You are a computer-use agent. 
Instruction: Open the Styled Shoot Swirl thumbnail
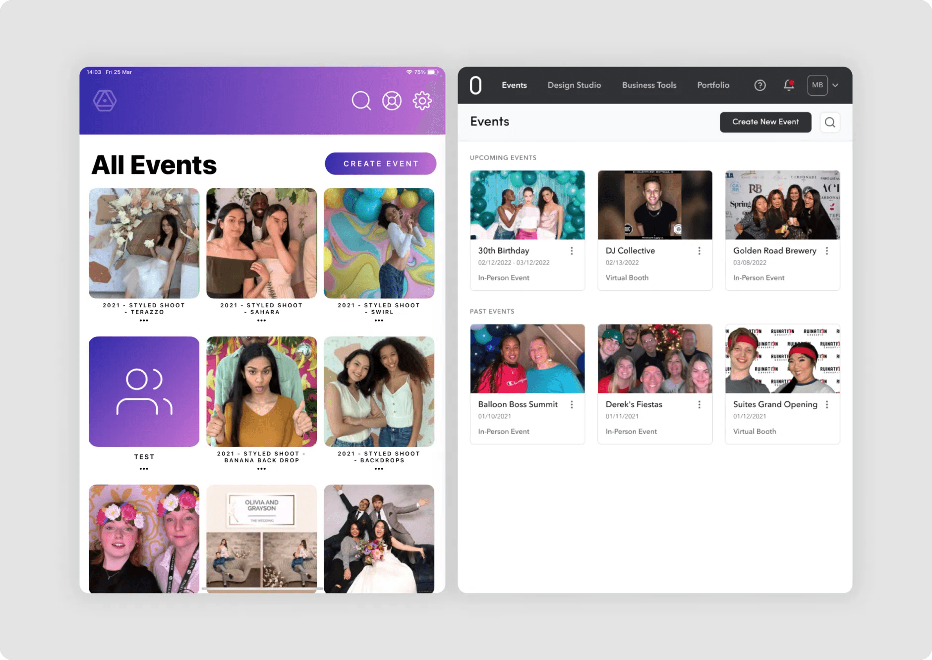(x=379, y=243)
